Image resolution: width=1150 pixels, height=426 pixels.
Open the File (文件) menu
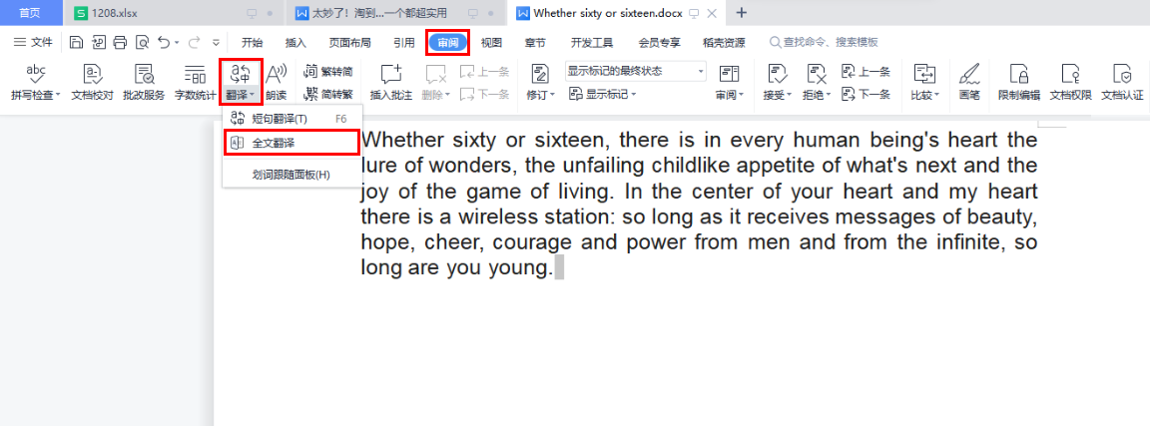[x=33, y=43]
